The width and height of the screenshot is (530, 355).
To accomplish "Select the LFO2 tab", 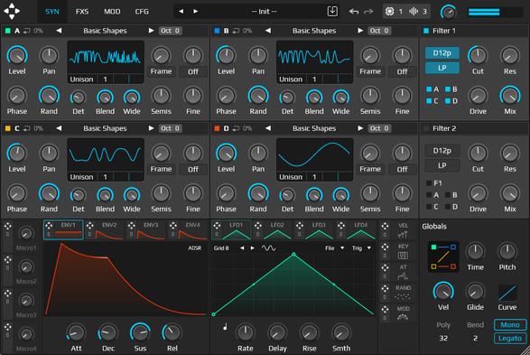I will click(272, 229).
